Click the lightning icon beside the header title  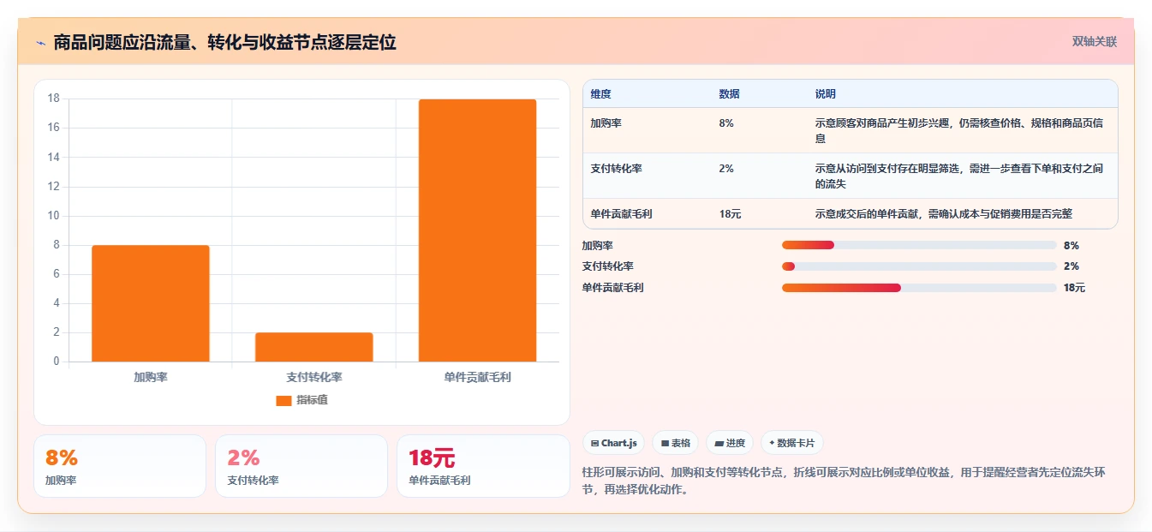point(40,43)
